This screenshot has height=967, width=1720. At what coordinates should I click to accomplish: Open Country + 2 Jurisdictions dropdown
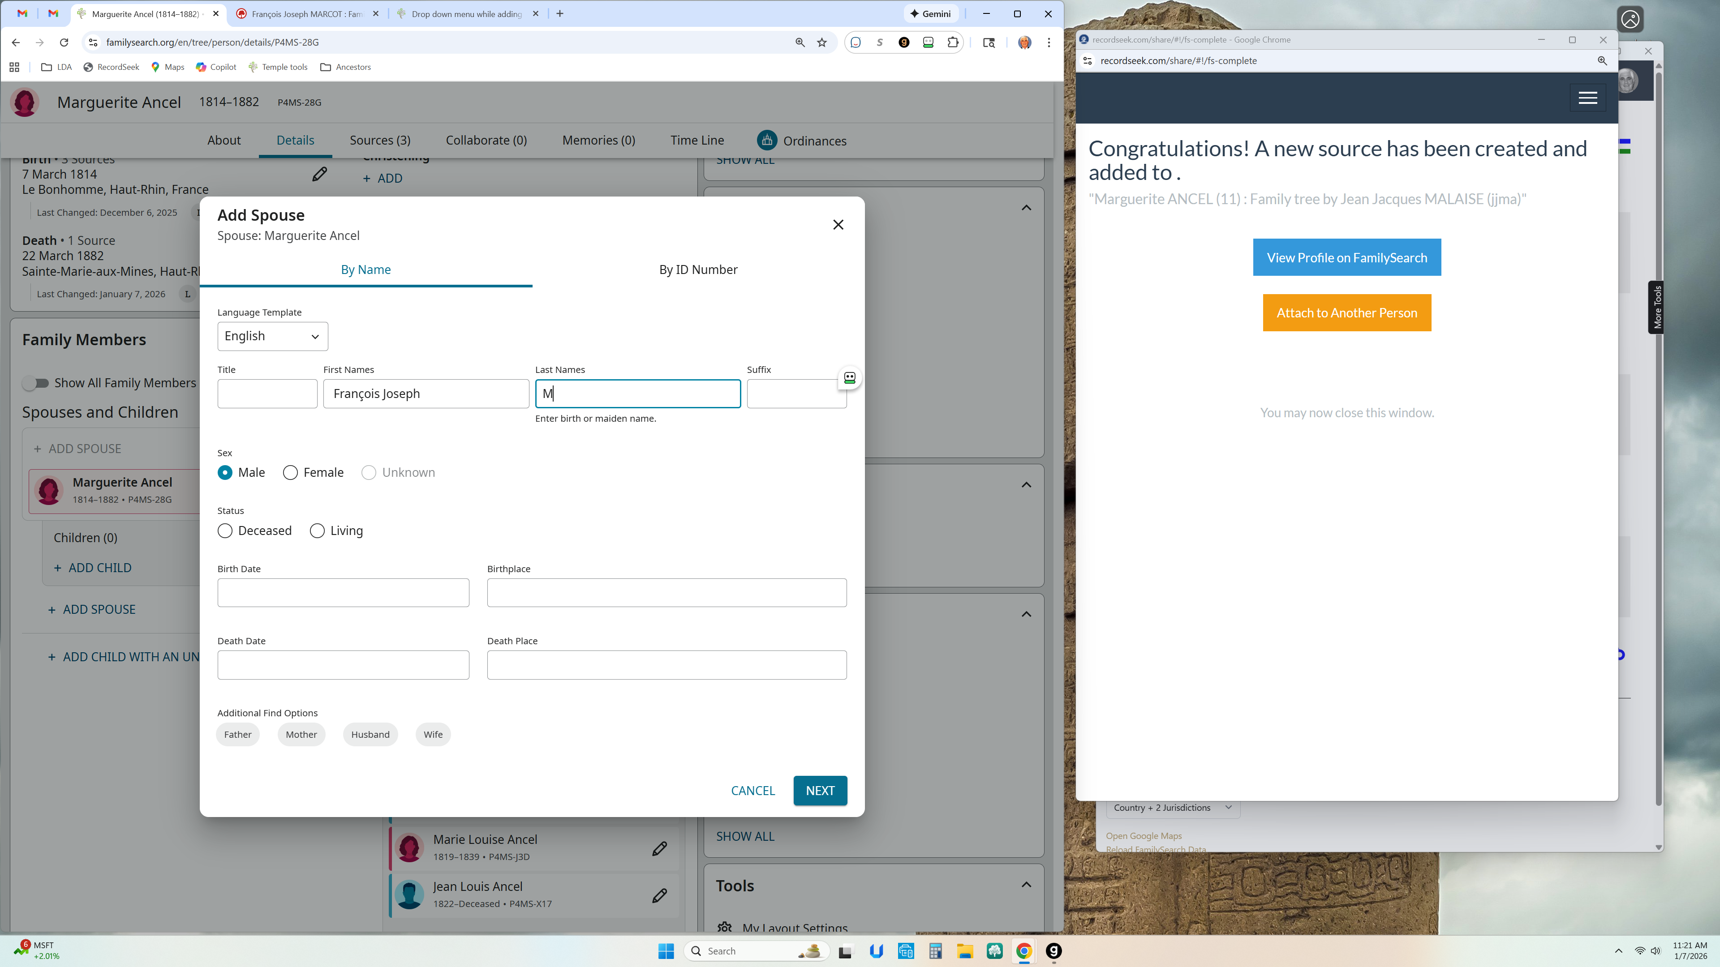pyautogui.click(x=1172, y=808)
